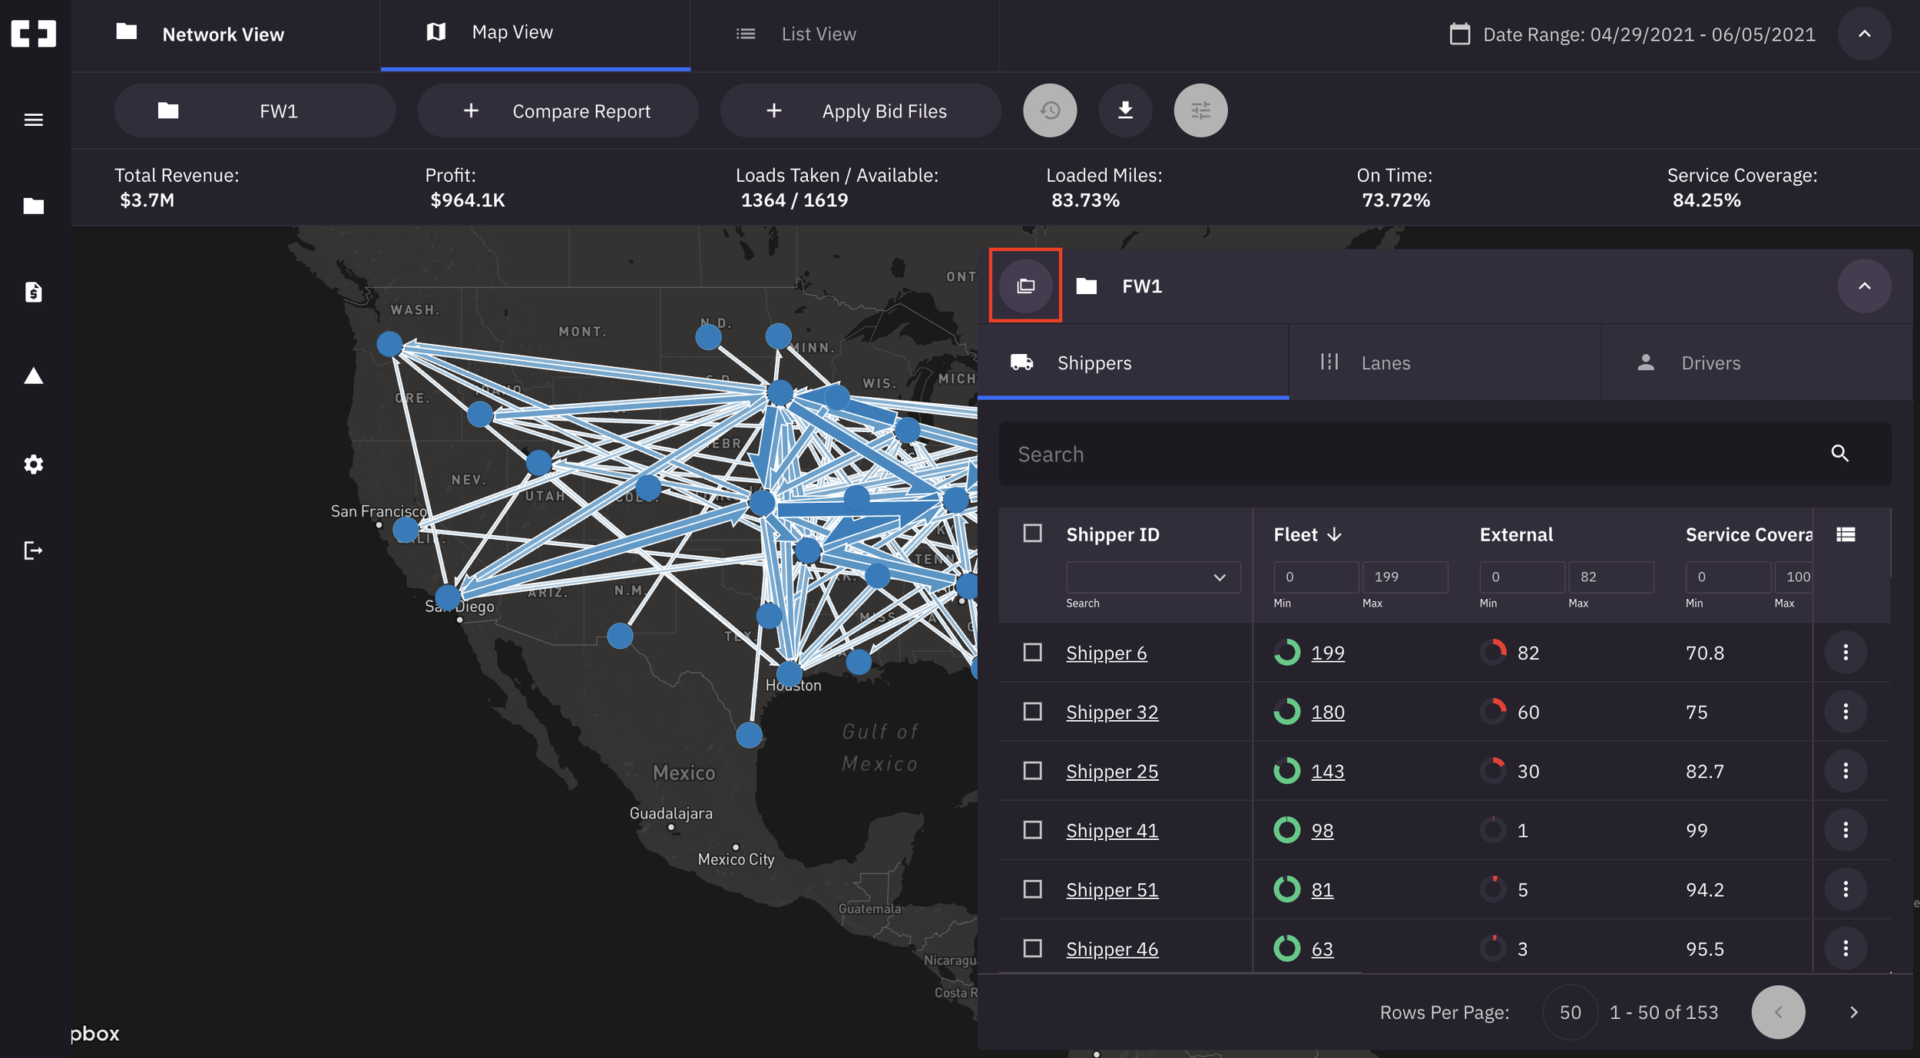Screen dimensions: 1920x1058
Task: Switch to the Lanes tab
Action: (x=1385, y=362)
